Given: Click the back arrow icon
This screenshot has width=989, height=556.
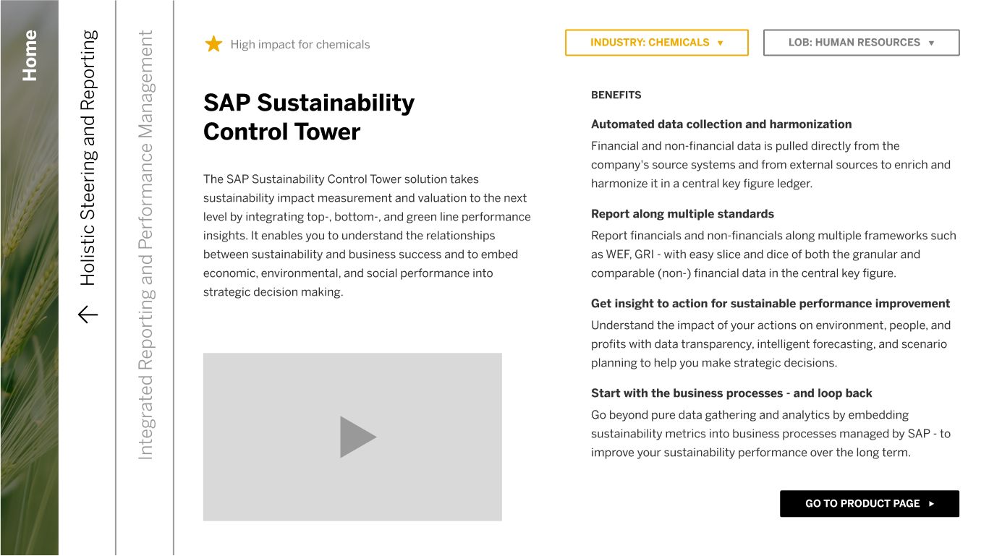Looking at the screenshot, I should [x=88, y=315].
